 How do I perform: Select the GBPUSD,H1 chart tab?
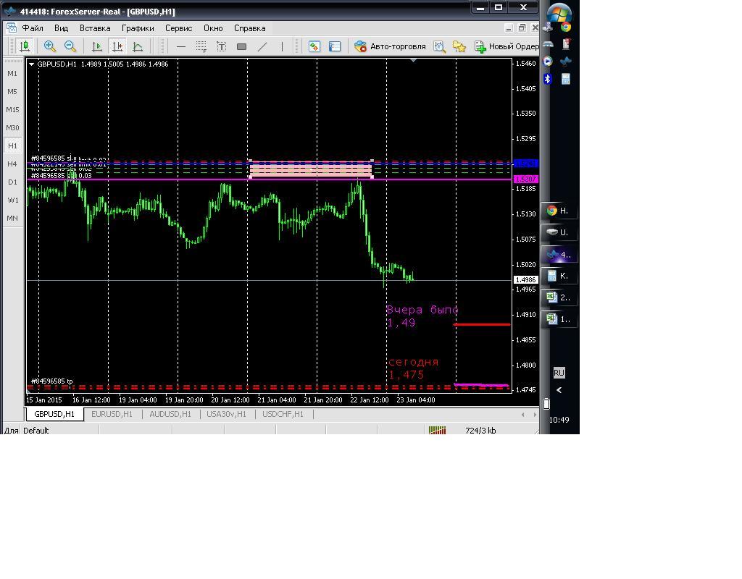[54, 414]
